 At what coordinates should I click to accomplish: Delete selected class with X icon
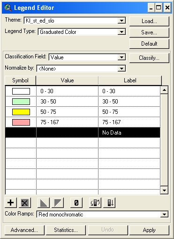25,203
